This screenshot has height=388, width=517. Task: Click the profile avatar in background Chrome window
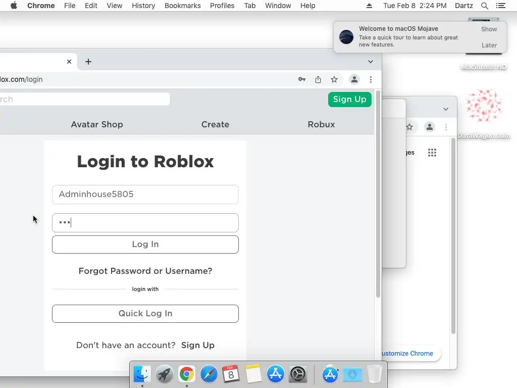429,127
